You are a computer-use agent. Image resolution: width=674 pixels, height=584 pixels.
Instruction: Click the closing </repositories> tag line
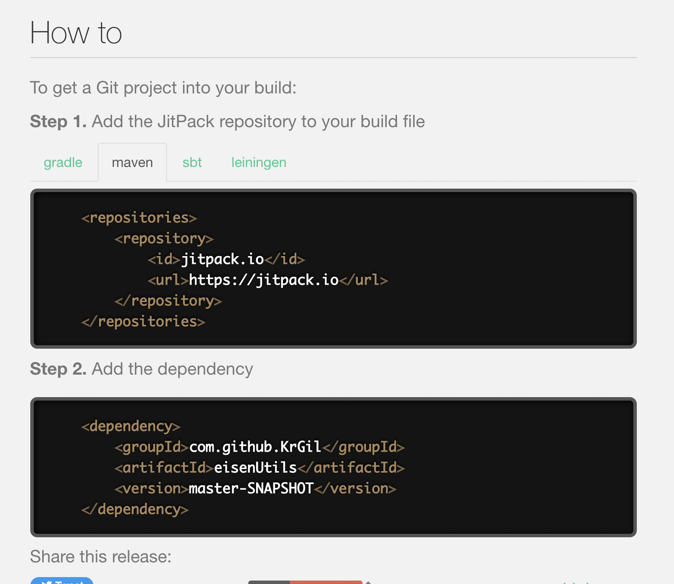[x=143, y=321]
